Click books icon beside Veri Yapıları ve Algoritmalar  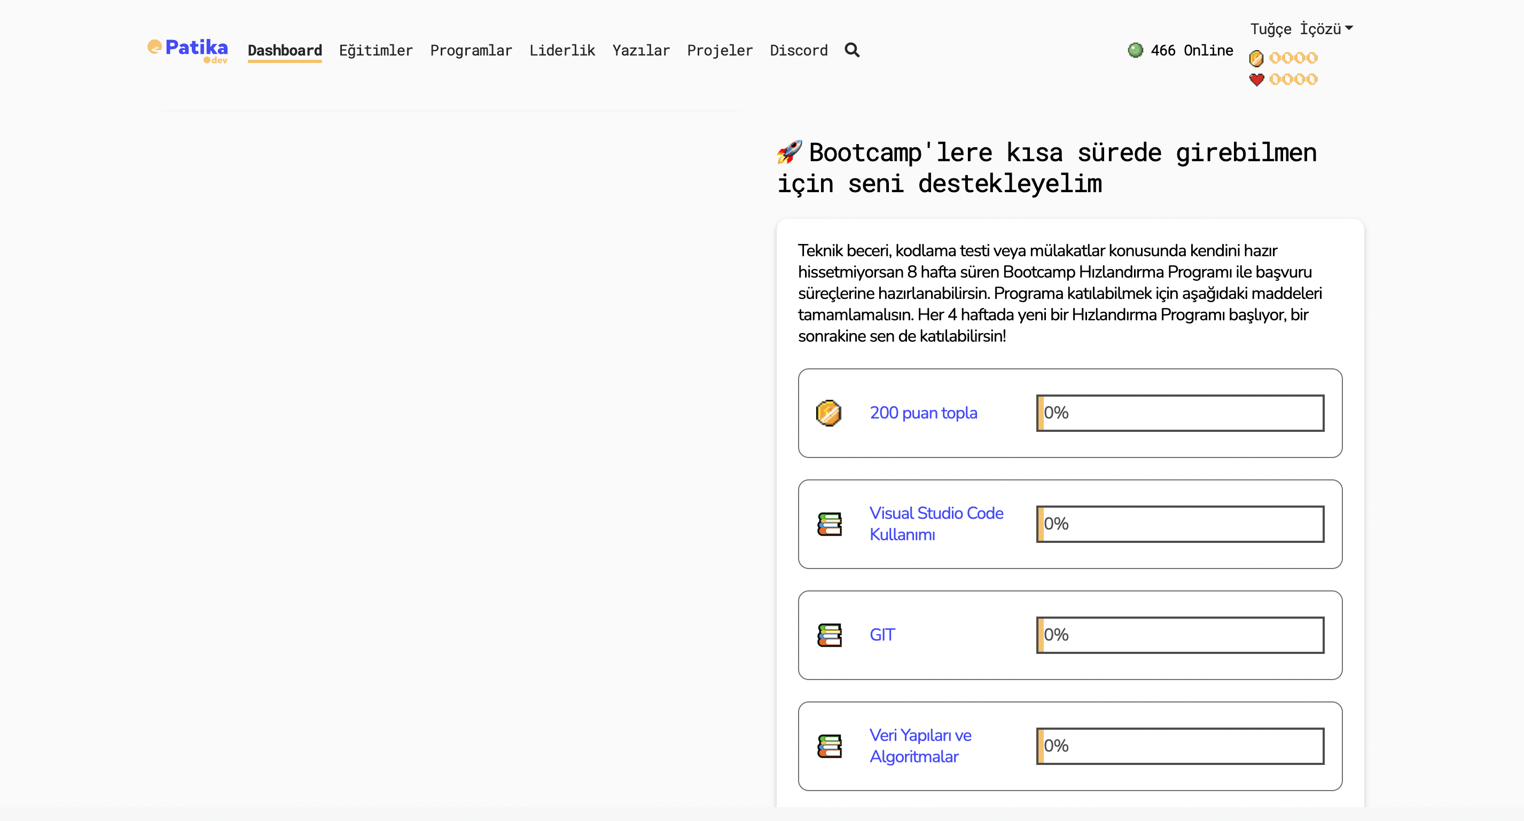[x=829, y=746]
